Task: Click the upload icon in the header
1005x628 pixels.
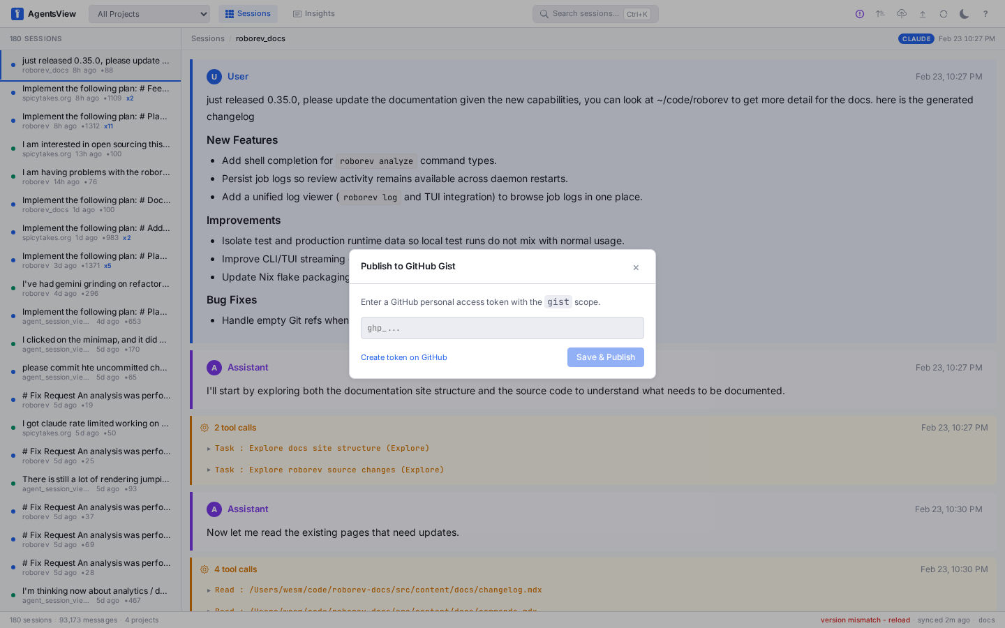Action: point(922,13)
